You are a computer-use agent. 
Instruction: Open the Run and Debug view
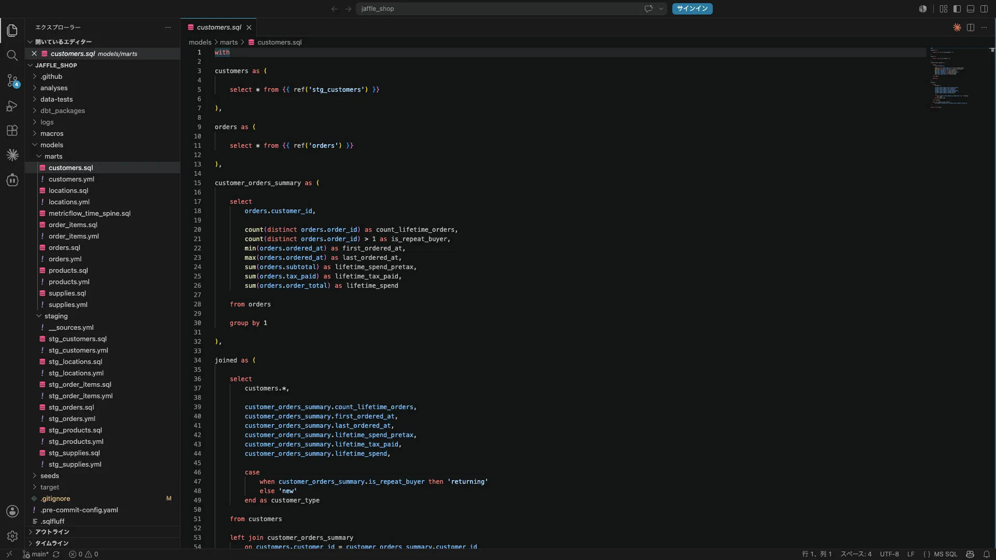point(12,106)
